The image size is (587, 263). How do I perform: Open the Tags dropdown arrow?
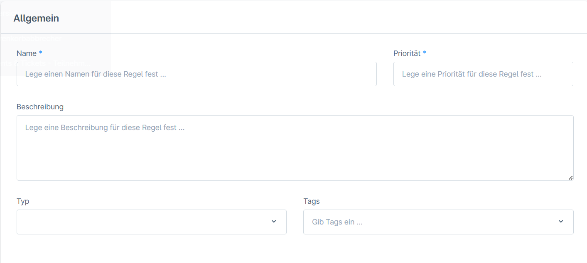coord(561,222)
